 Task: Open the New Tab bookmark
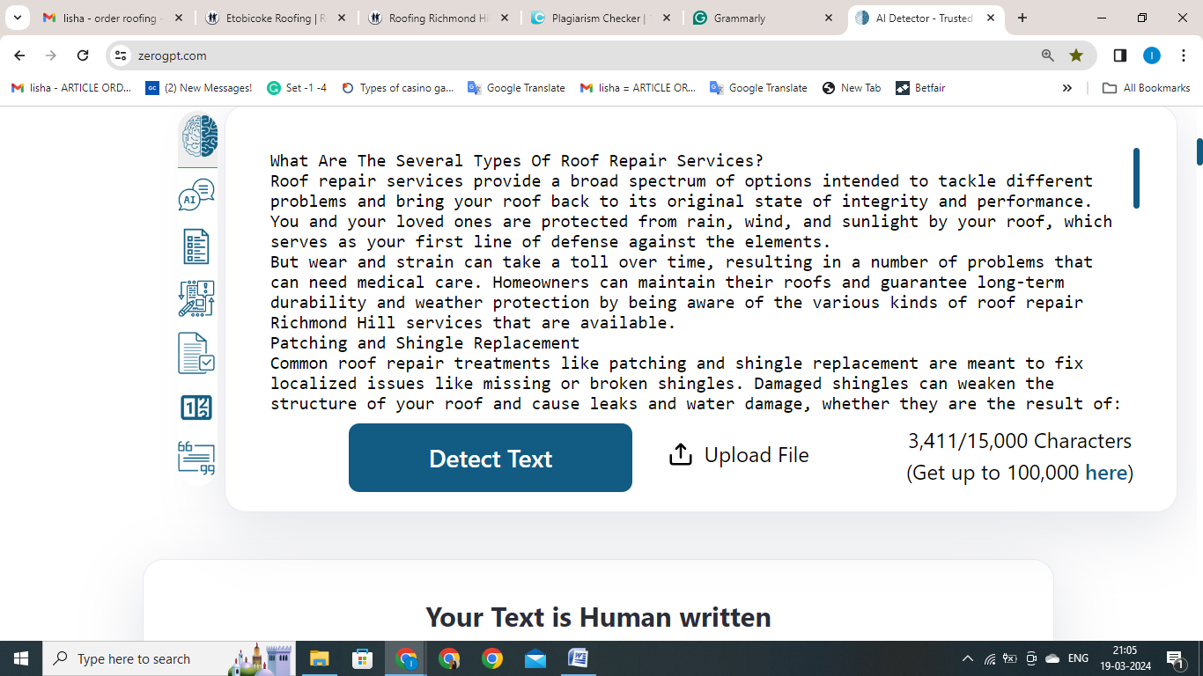coord(851,88)
